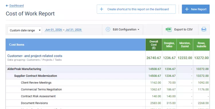The width and height of the screenshot is (215, 109).
Task: Change the start date Jun 01, 2026
Action: (54, 30)
